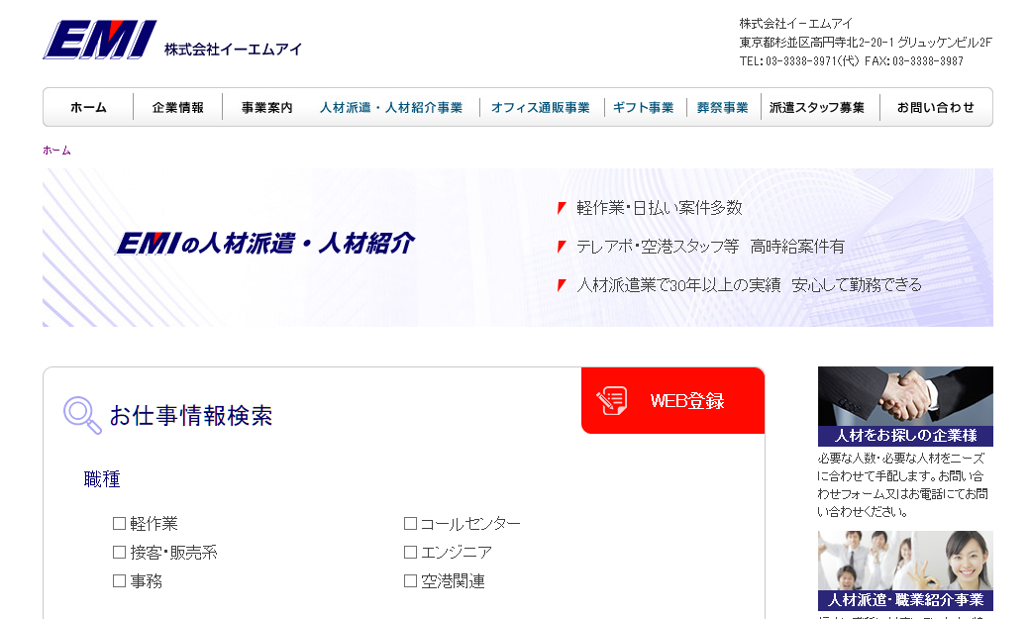Check the コールセンター checkbox

pyautogui.click(x=408, y=523)
